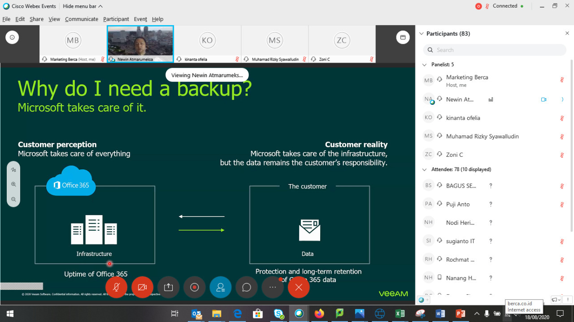Open Outlook from the taskbar
This screenshot has width=574, height=322.
click(x=196, y=313)
